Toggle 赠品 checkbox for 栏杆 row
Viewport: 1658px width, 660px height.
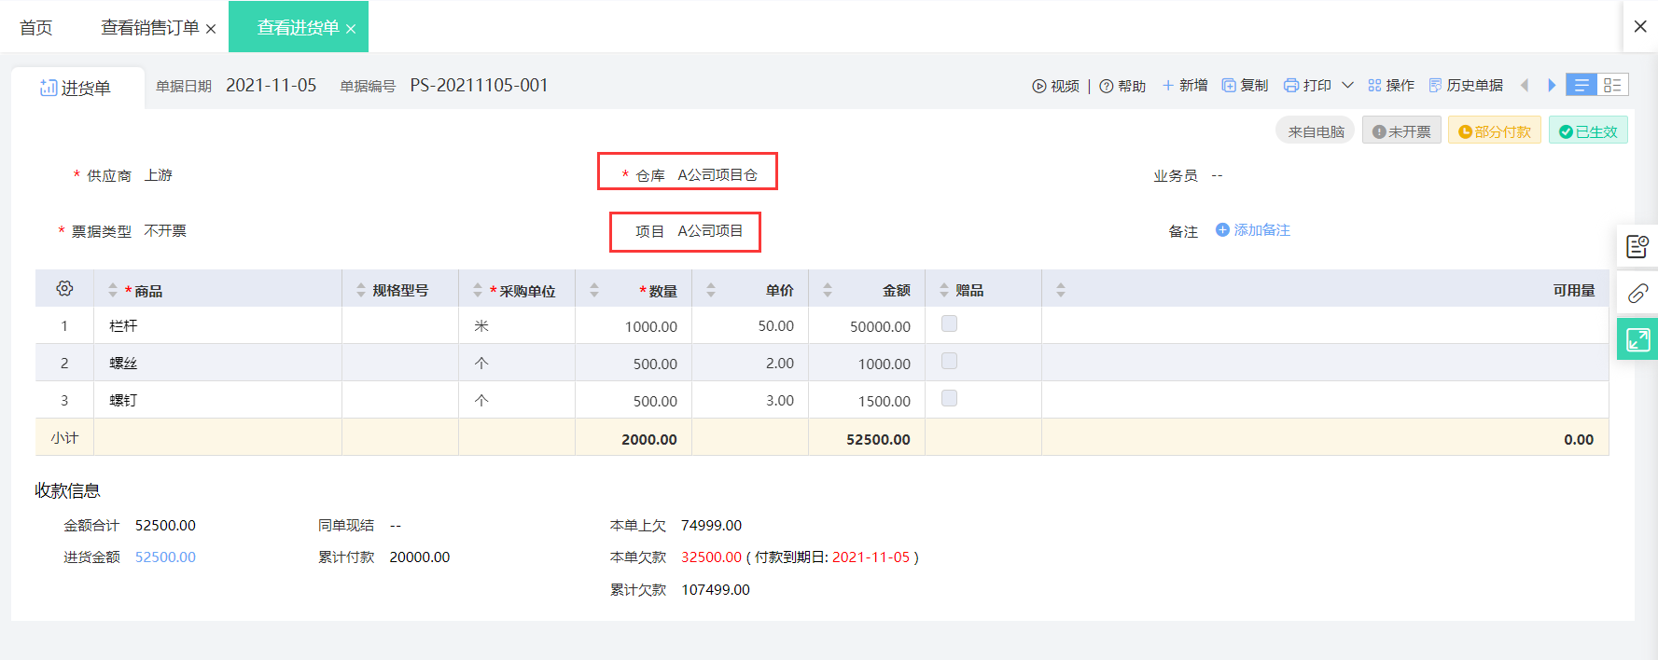[949, 323]
